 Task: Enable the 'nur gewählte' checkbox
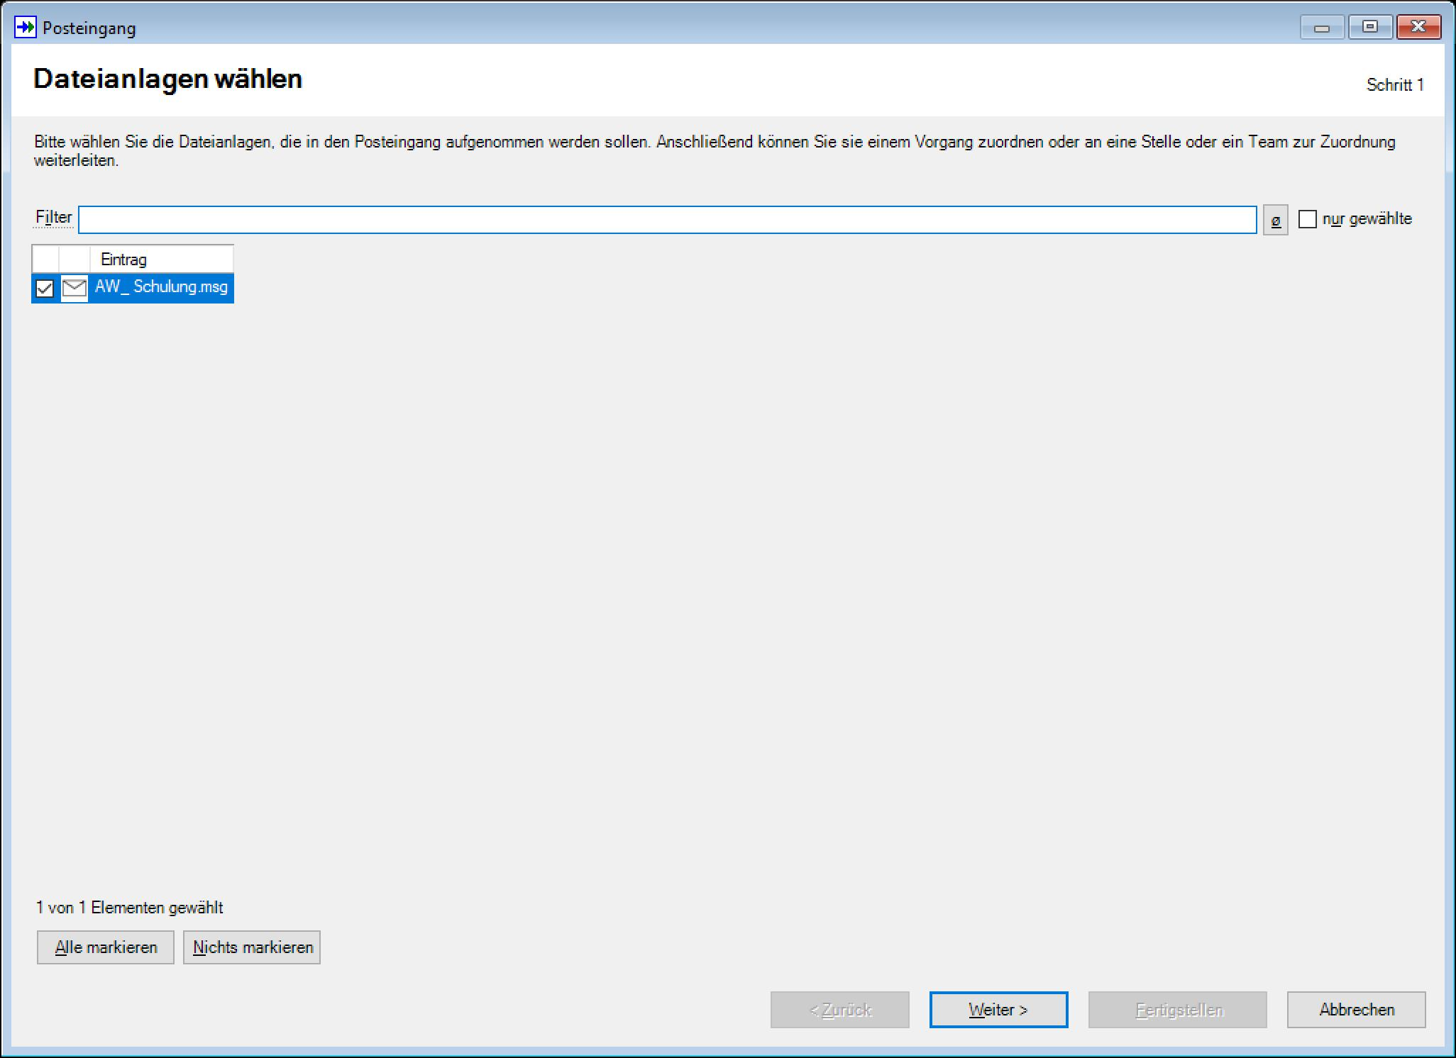[1307, 219]
